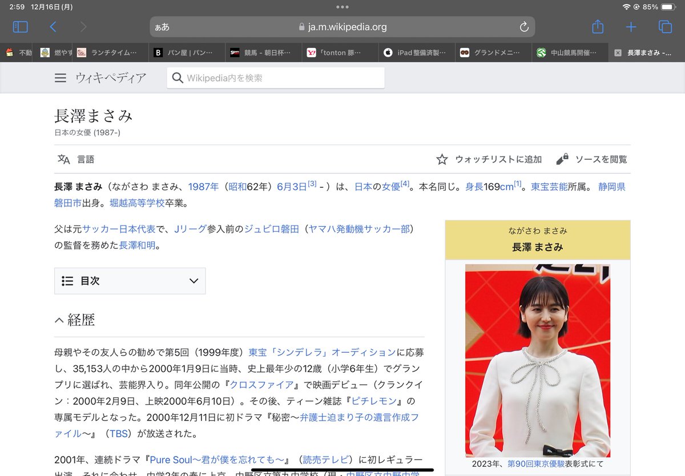
Task: Reload the Wikipedia page
Action: pyautogui.click(x=524, y=27)
